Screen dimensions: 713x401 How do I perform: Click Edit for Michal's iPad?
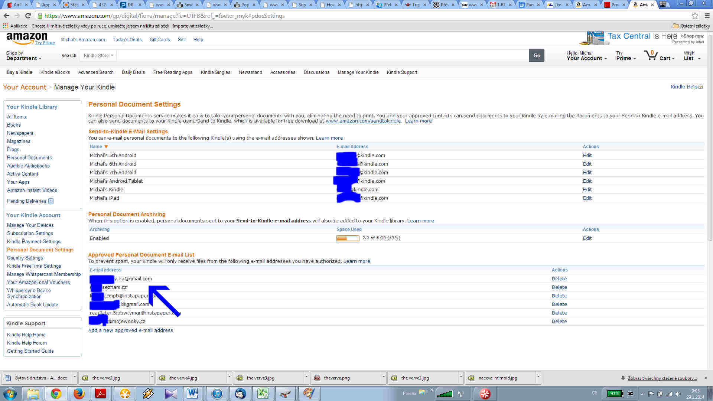coord(587,198)
